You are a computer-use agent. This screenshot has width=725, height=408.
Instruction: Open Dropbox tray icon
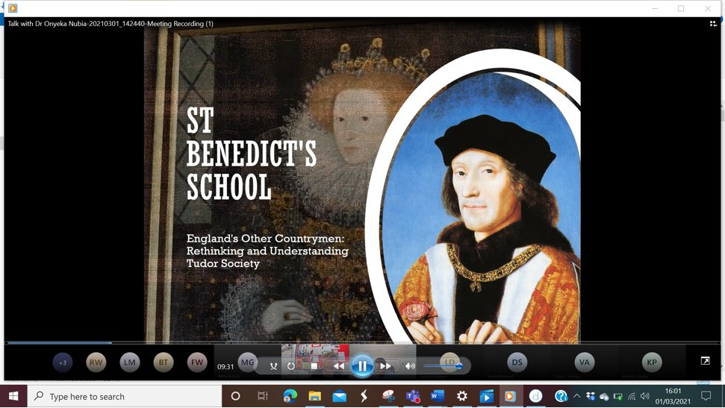[591, 396]
